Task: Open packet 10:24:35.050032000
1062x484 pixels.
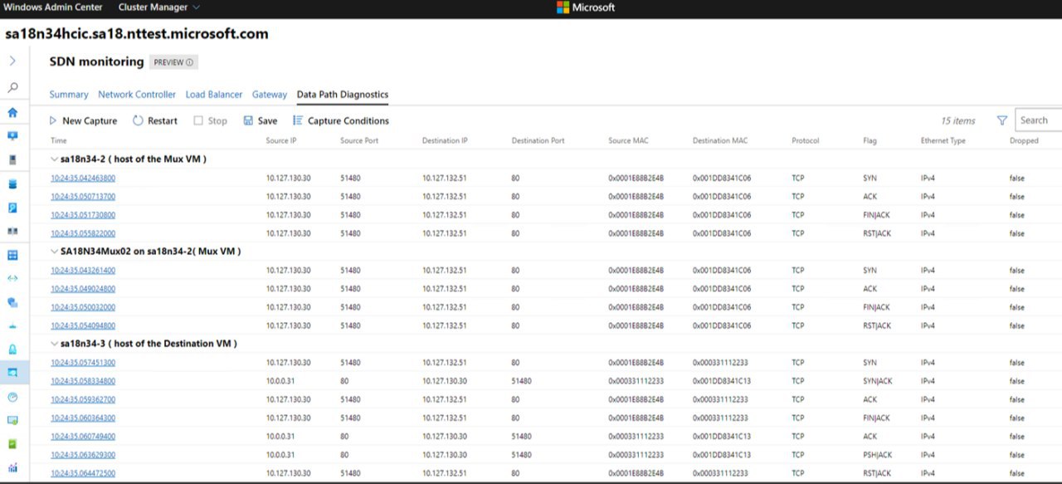Action: (83, 307)
